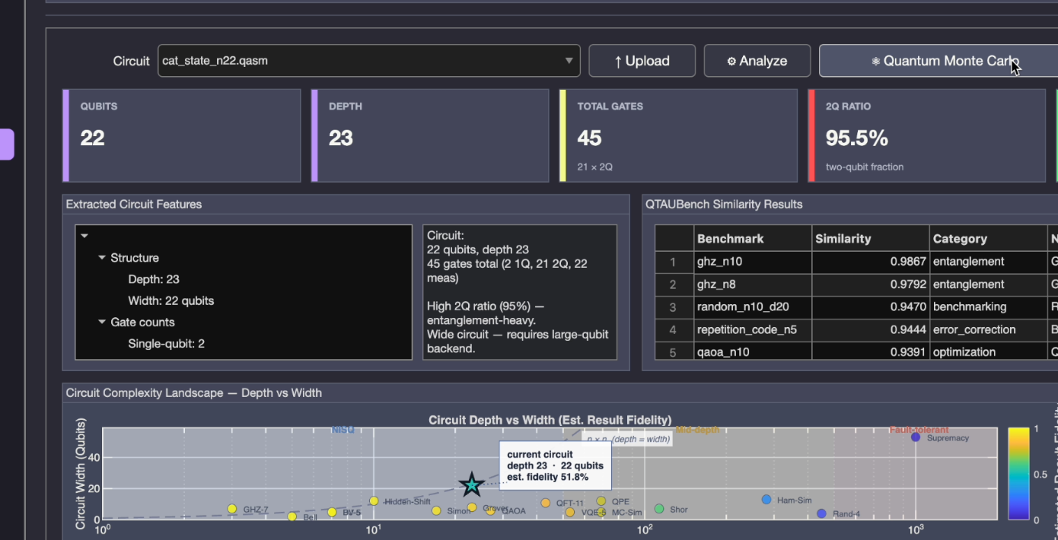Click the similarity value 0.9444
This screenshot has height=540, width=1058.
point(871,329)
